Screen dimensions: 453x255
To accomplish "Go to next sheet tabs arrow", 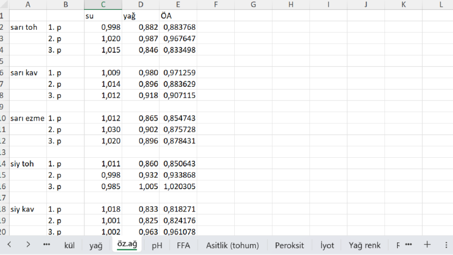I will pyautogui.click(x=28, y=245).
